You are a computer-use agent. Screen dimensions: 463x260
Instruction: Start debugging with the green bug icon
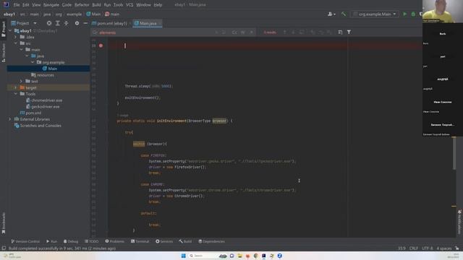click(413, 14)
